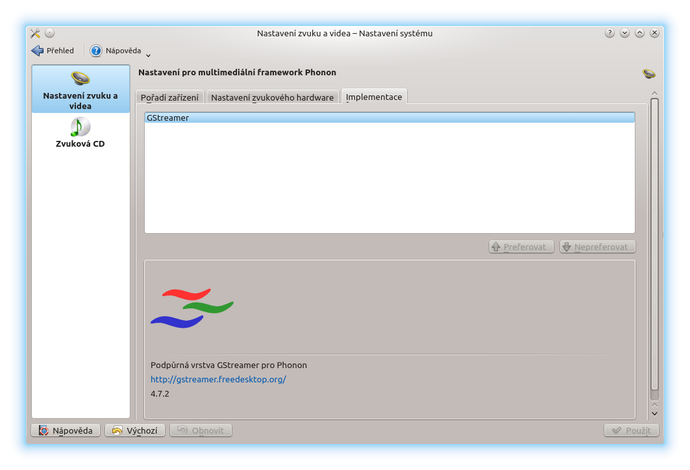This screenshot has width=690, height=470.
Task: Click the system settings wrench icon in titlebar
Action: [x=35, y=33]
